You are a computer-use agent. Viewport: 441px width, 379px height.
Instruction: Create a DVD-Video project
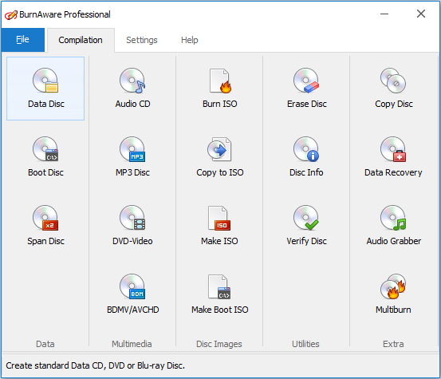tap(132, 226)
